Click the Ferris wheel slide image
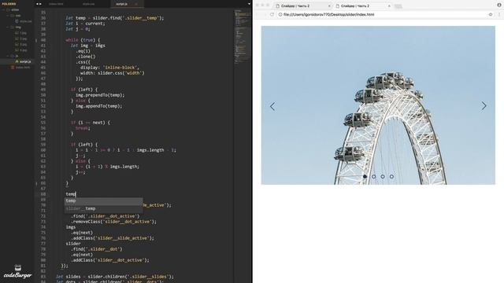This screenshot has width=504, height=283. point(378,105)
